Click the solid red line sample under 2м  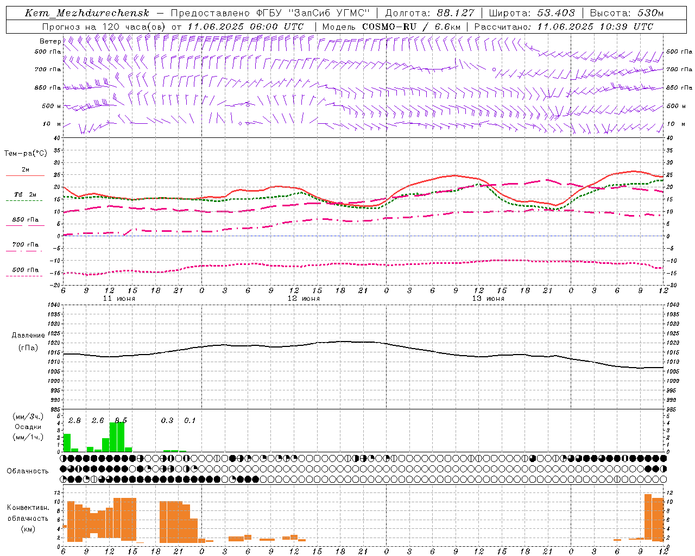25,176
